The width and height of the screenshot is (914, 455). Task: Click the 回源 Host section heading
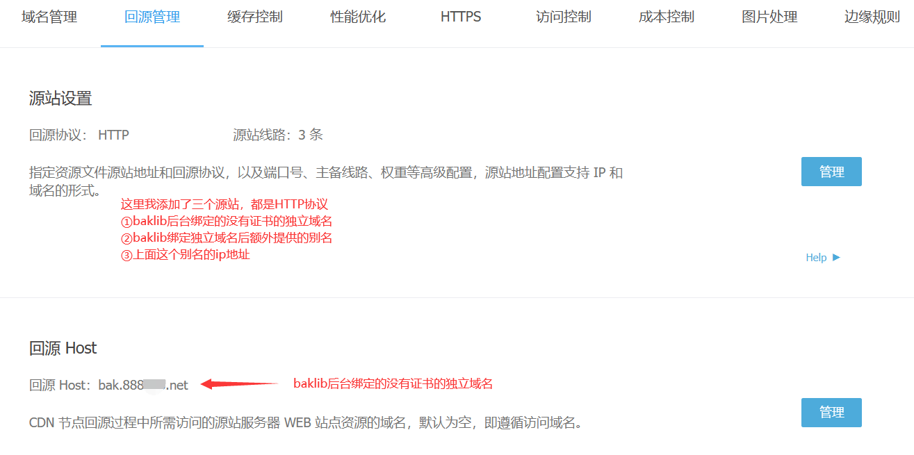coord(63,348)
